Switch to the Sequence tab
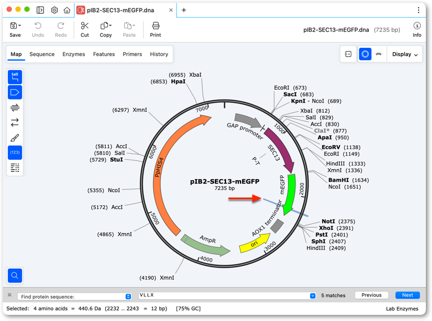432x321 pixels. click(42, 54)
